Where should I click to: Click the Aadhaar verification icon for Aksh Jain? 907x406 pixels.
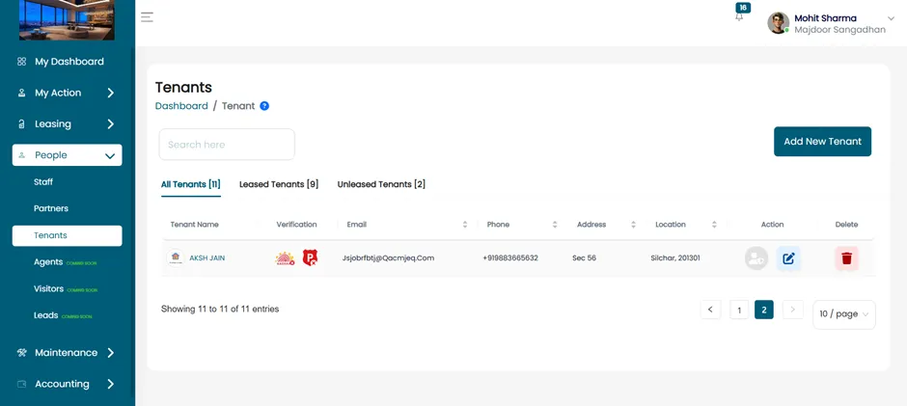(285, 257)
